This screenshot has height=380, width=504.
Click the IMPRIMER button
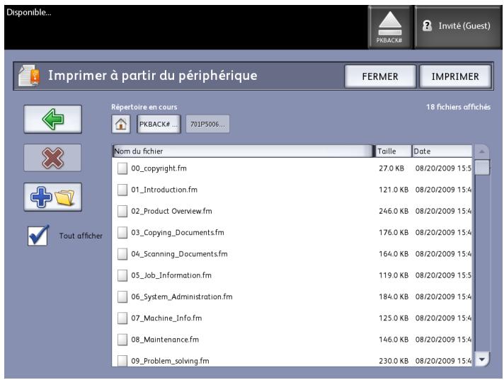(x=455, y=76)
